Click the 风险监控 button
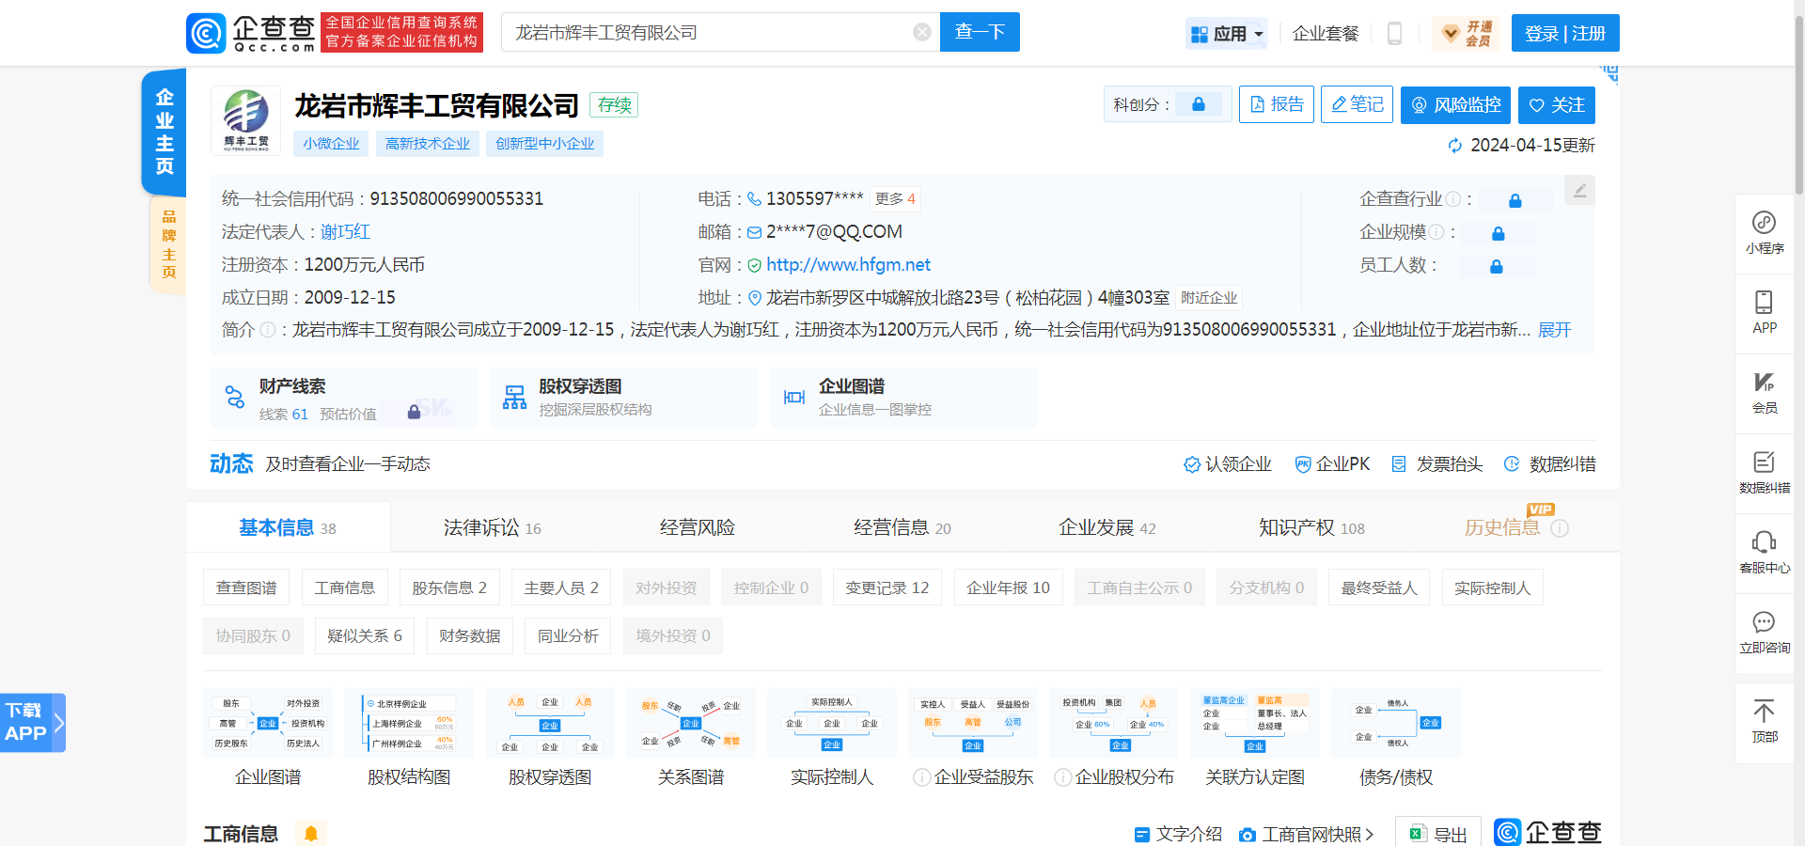Image resolution: width=1805 pixels, height=846 pixels. (x=1455, y=104)
